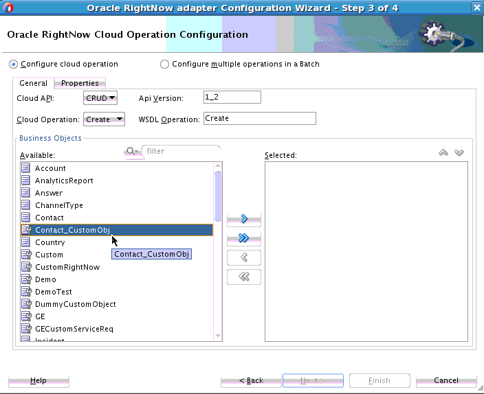Screen dimensions: 484x394
Task: Click the ChannelType object icon
Action: pyautogui.click(x=26, y=205)
